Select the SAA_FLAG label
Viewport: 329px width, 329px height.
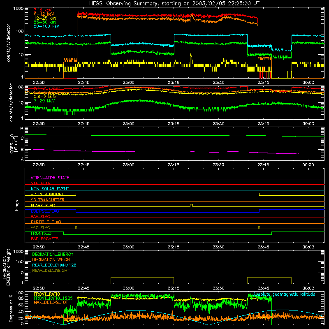click(x=40, y=216)
